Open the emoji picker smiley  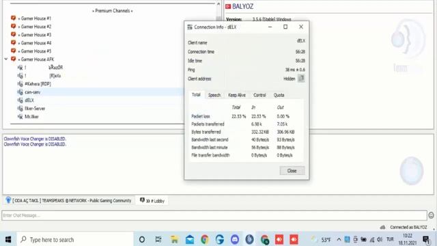[431, 215]
